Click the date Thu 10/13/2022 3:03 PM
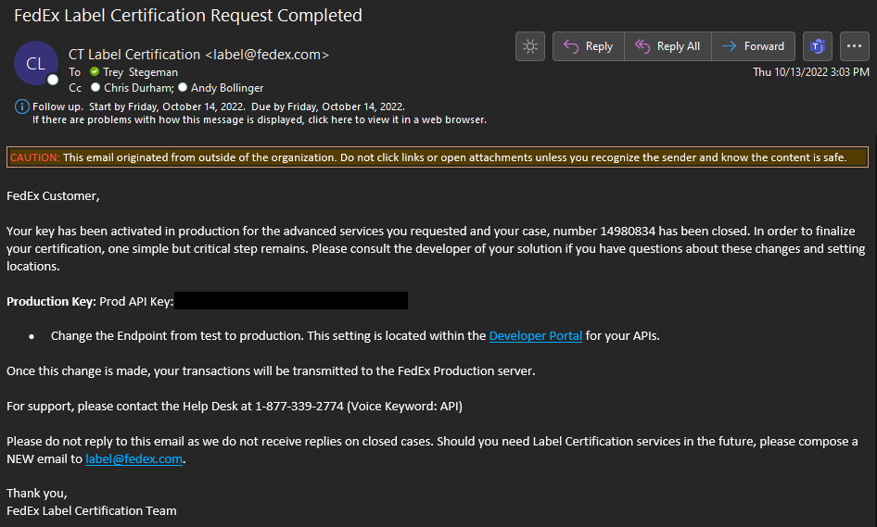 tap(811, 72)
